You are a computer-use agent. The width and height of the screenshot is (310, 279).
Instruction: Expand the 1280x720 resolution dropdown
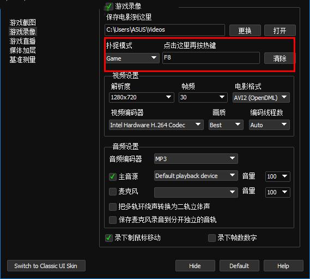(142, 97)
